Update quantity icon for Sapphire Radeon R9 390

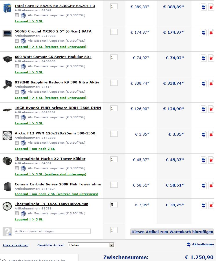coord(204,84)
